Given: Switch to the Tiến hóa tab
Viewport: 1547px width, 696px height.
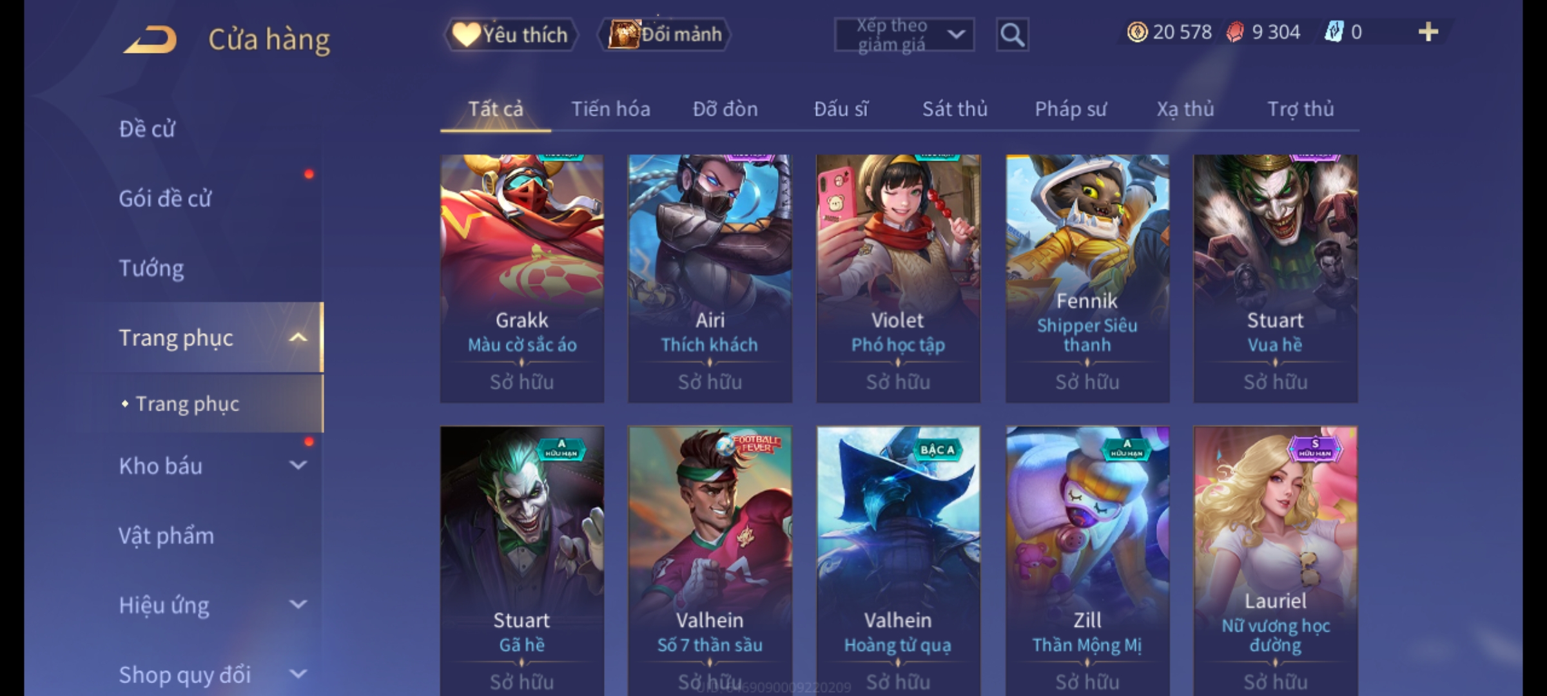Looking at the screenshot, I should [x=610, y=109].
